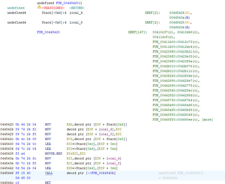Viewport: 225px width, 184px height.
Task: Open reference FUN_00411b00:00412dc4(c)
Action: point(175,47)
